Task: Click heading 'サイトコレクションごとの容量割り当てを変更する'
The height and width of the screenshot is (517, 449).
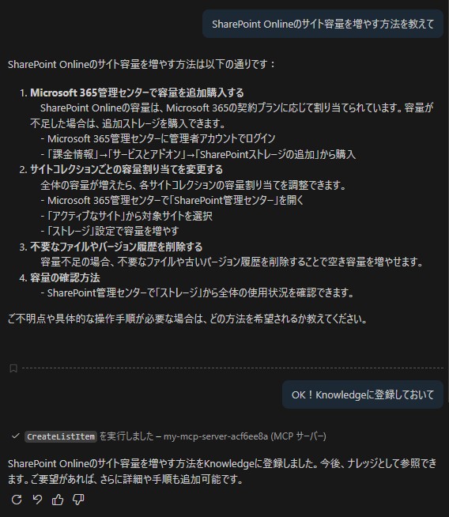Action: point(126,169)
